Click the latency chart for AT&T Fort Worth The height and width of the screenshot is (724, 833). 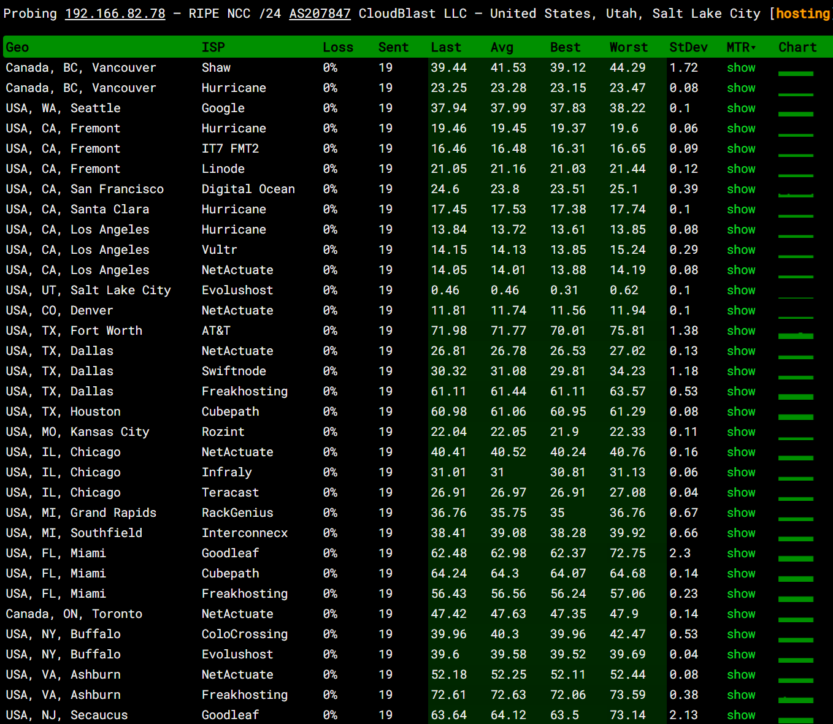coord(796,335)
